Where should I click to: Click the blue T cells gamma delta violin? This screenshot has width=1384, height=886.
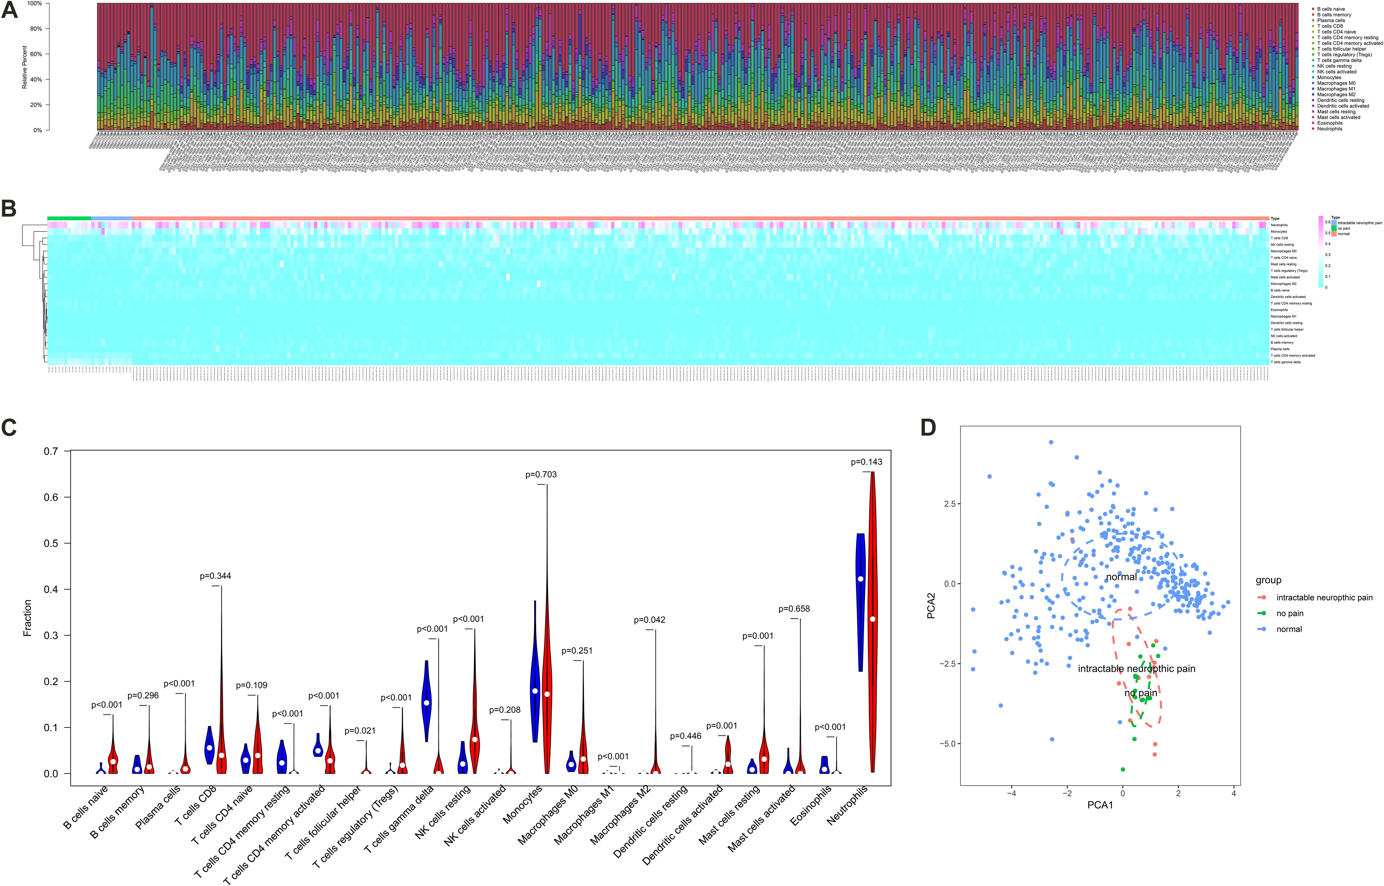[427, 701]
